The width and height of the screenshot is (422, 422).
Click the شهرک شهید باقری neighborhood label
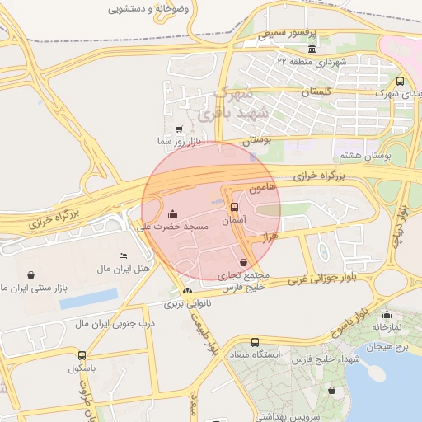tap(232, 105)
